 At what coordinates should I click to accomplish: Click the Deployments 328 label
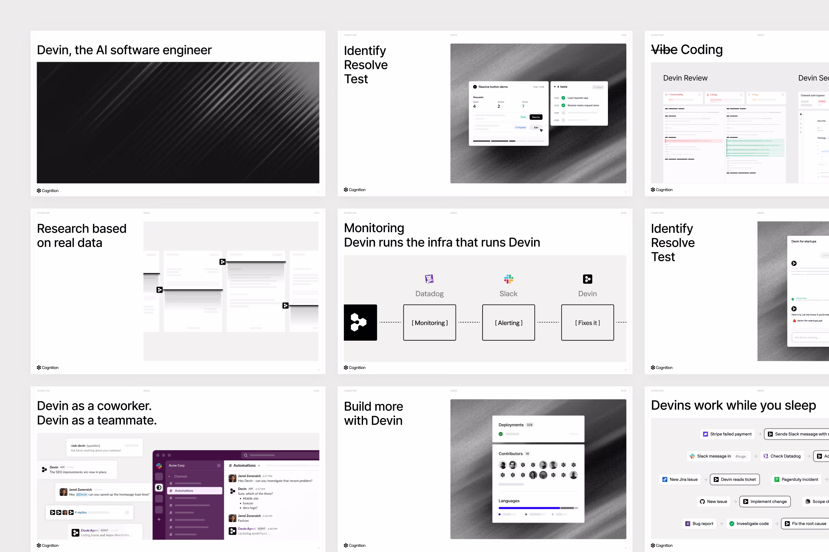[x=516, y=425]
